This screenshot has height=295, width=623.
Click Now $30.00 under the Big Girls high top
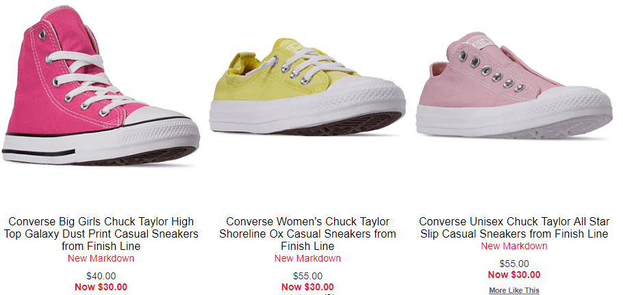click(x=101, y=287)
